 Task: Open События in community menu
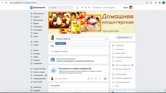119,61
